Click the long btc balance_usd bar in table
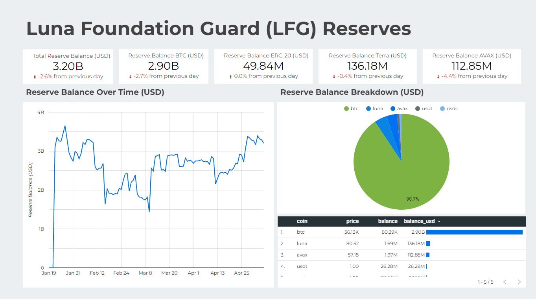The image size is (536, 299). coord(474,232)
